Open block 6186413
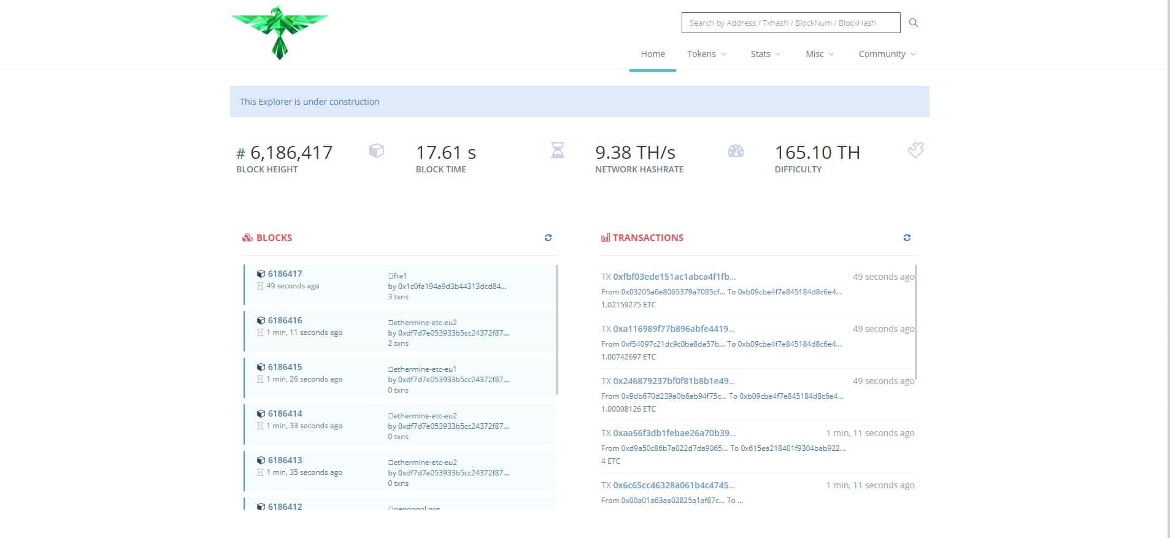This screenshot has width=1170, height=538. pos(285,460)
